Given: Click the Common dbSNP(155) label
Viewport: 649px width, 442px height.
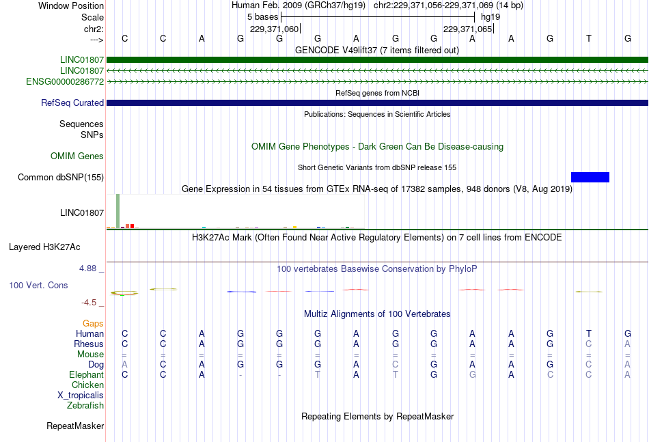Looking at the screenshot, I should pos(61,177).
